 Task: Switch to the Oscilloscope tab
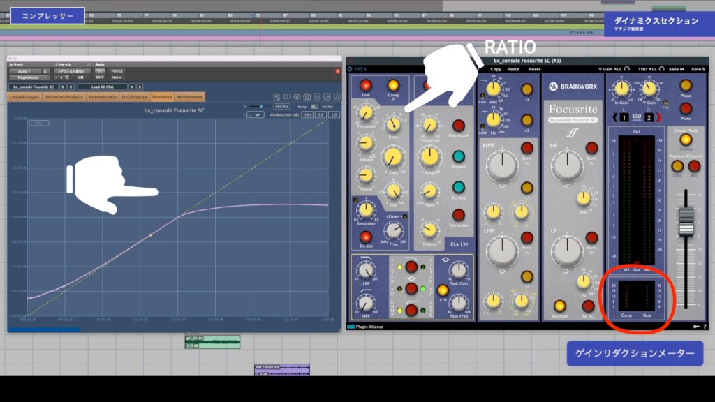click(x=135, y=97)
